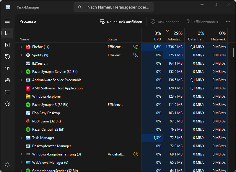Select the iTop Easy Desktop name

tap(46, 113)
